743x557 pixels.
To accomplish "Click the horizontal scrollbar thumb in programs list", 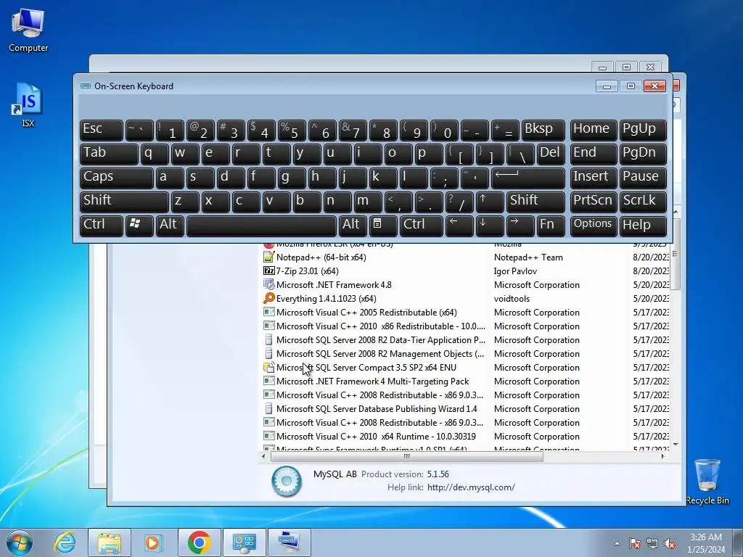I will [406, 457].
